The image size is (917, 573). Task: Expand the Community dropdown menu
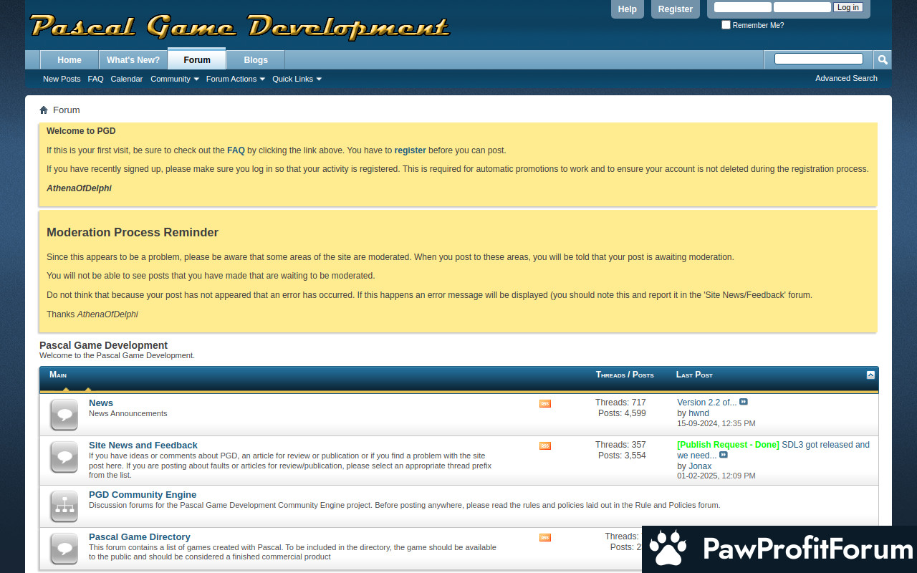[175, 79]
